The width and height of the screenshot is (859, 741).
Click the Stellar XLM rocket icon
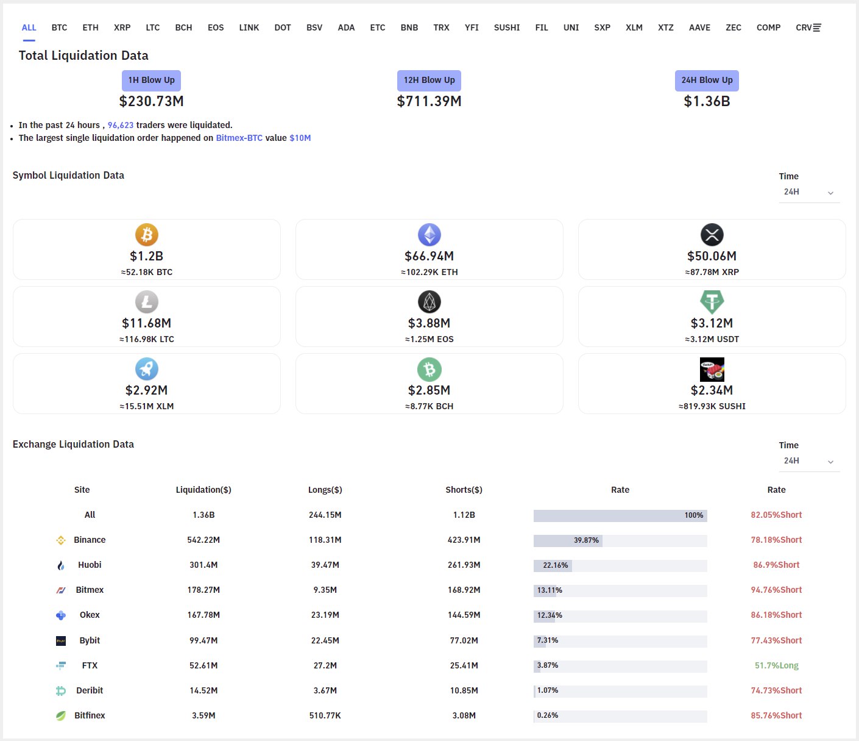tap(147, 369)
